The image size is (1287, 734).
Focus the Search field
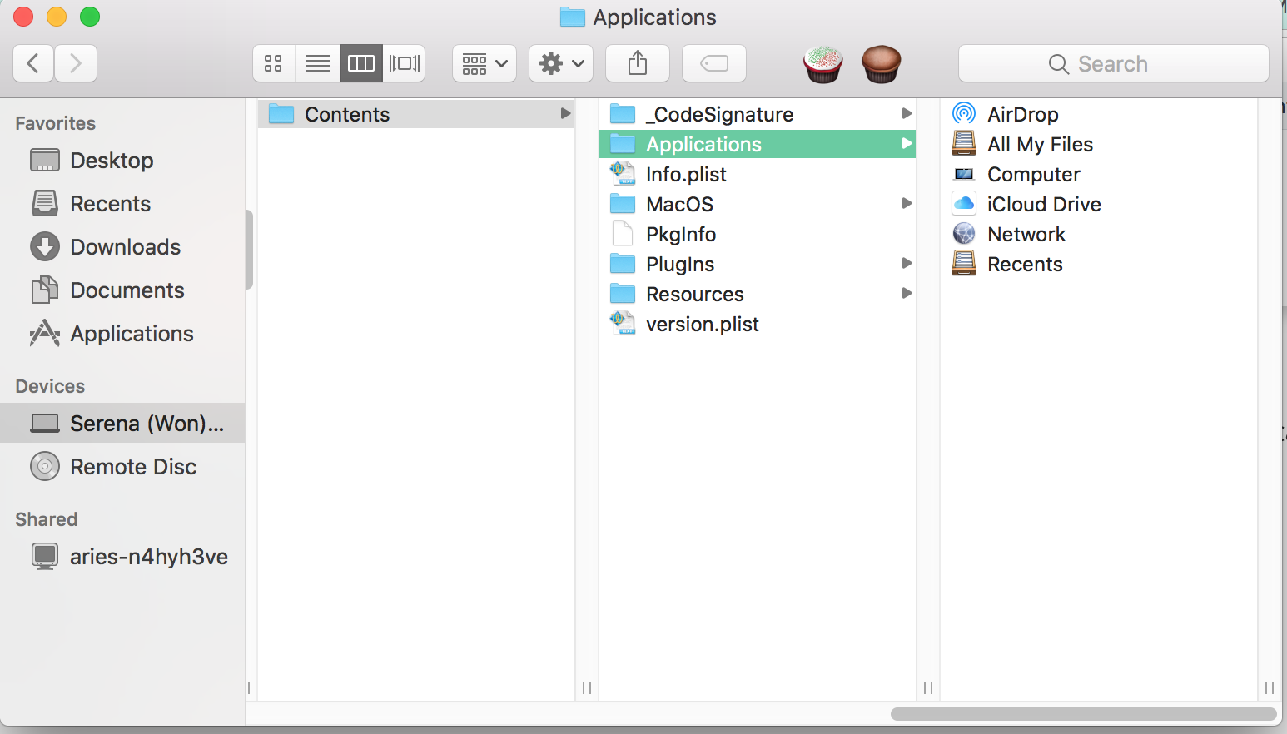(x=1114, y=63)
